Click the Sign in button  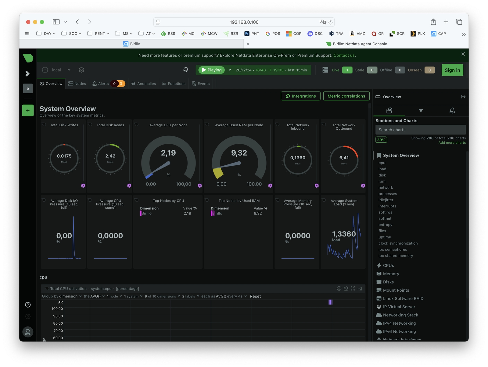[452, 70]
